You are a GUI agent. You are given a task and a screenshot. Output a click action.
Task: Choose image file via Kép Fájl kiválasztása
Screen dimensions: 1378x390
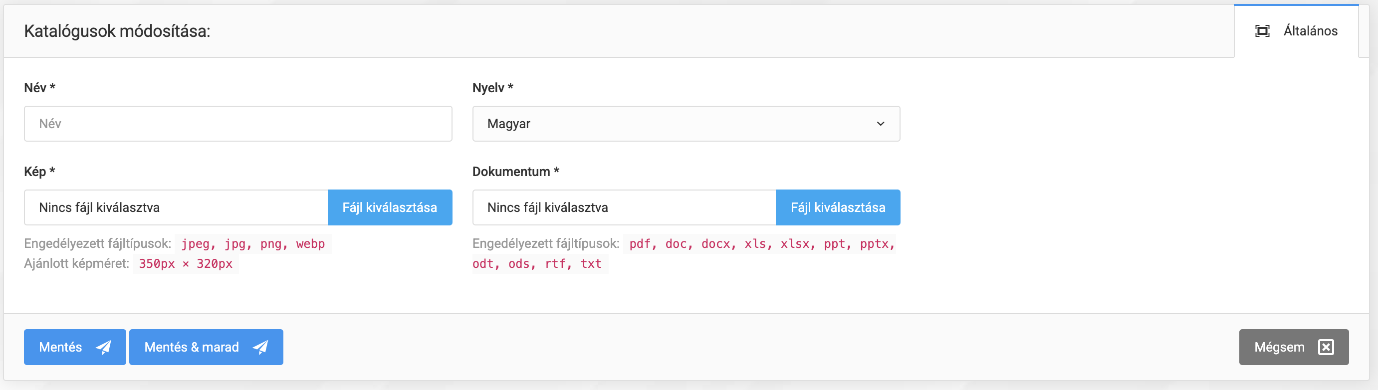[x=390, y=207]
